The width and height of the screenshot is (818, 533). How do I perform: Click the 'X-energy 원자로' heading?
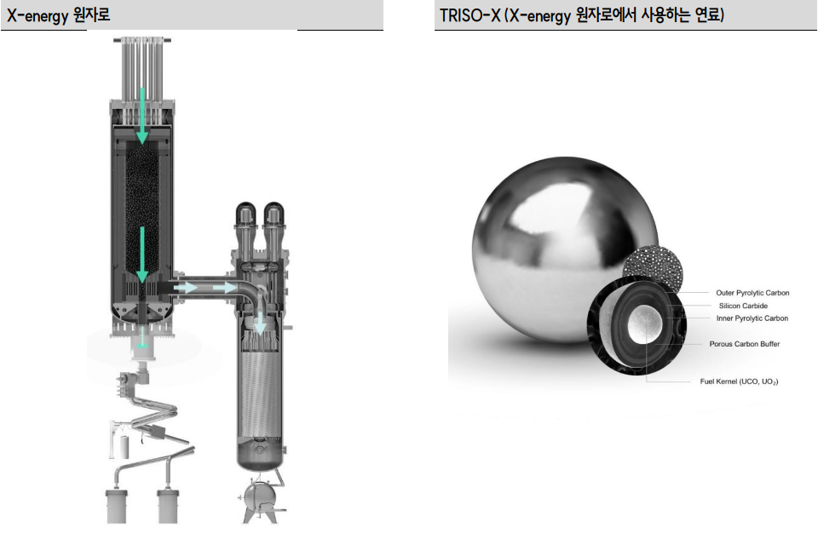click(x=58, y=15)
